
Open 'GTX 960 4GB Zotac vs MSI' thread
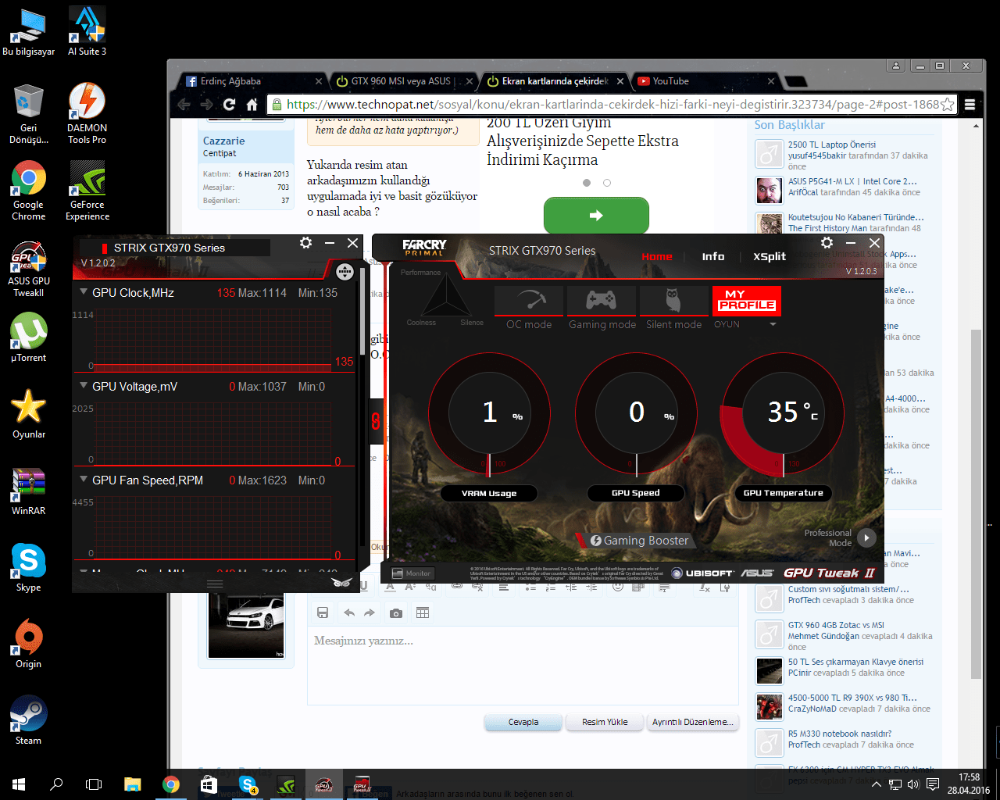coord(836,625)
